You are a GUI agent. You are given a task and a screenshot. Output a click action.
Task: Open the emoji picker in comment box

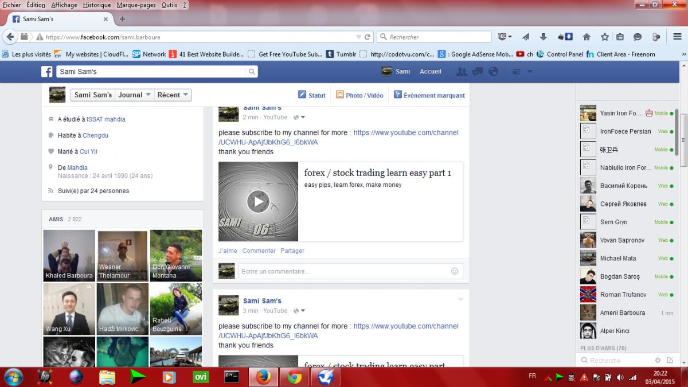[455, 271]
